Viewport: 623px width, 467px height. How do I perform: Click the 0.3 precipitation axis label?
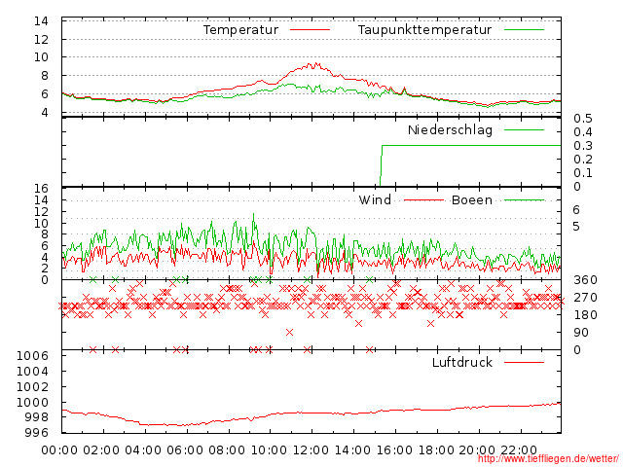[583, 146]
